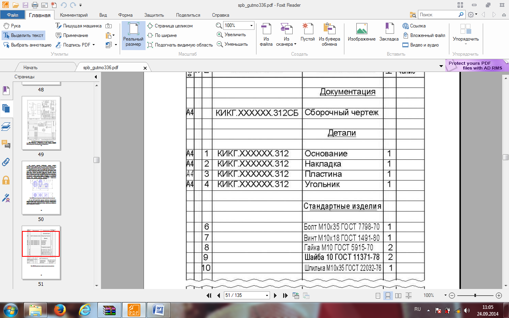Open the attachments paperclip sidebar panel
The width and height of the screenshot is (509, 318).
tap(6, 162)
